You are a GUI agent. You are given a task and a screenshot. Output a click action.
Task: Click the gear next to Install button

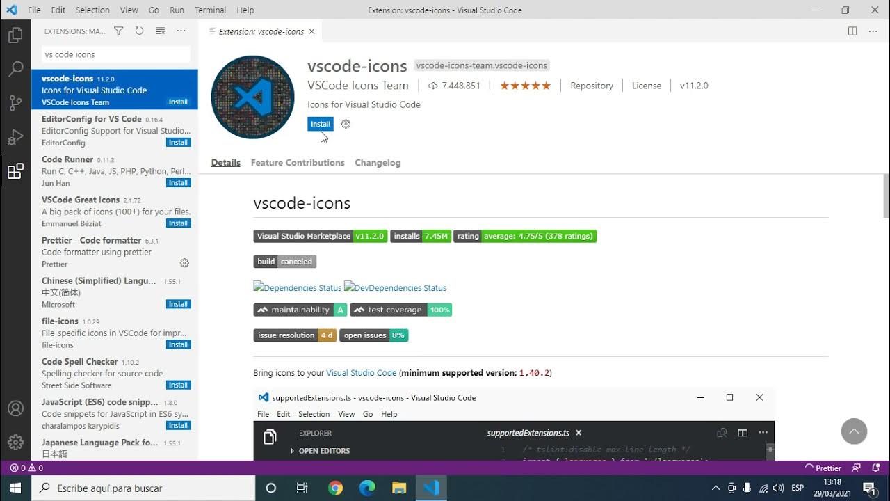pyautogui.click(x=346, y=124)
